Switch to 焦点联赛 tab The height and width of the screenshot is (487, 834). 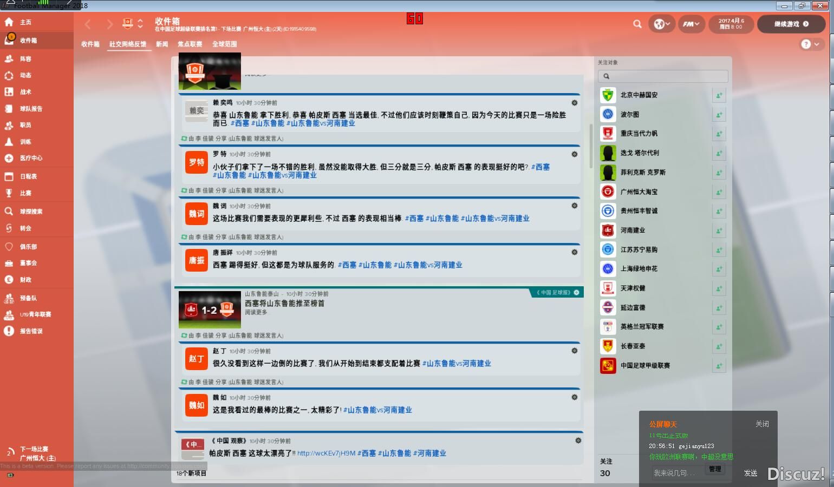(190, 44)
